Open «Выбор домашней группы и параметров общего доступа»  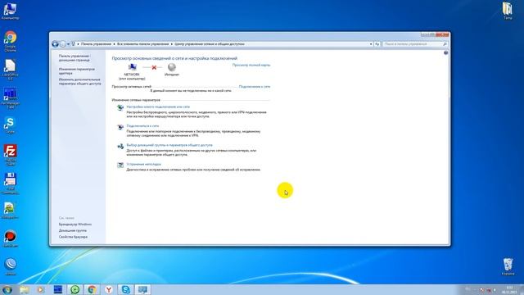click(169, 145)
